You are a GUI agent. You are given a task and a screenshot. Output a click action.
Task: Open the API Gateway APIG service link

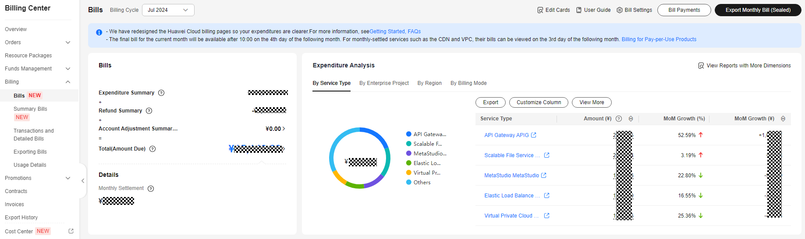pos(506,135)
